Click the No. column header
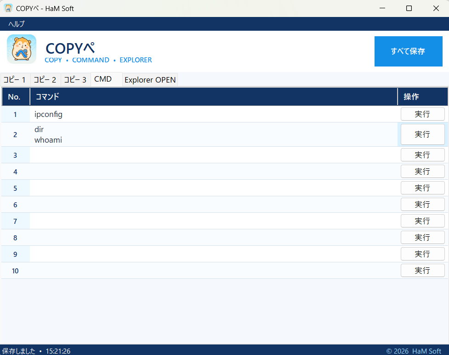Image resolution: width=449 pixels, height=355 pixels. (16, 97)
